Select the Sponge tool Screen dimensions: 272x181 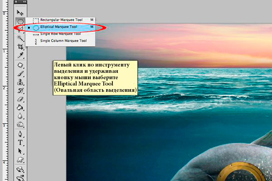20,124
